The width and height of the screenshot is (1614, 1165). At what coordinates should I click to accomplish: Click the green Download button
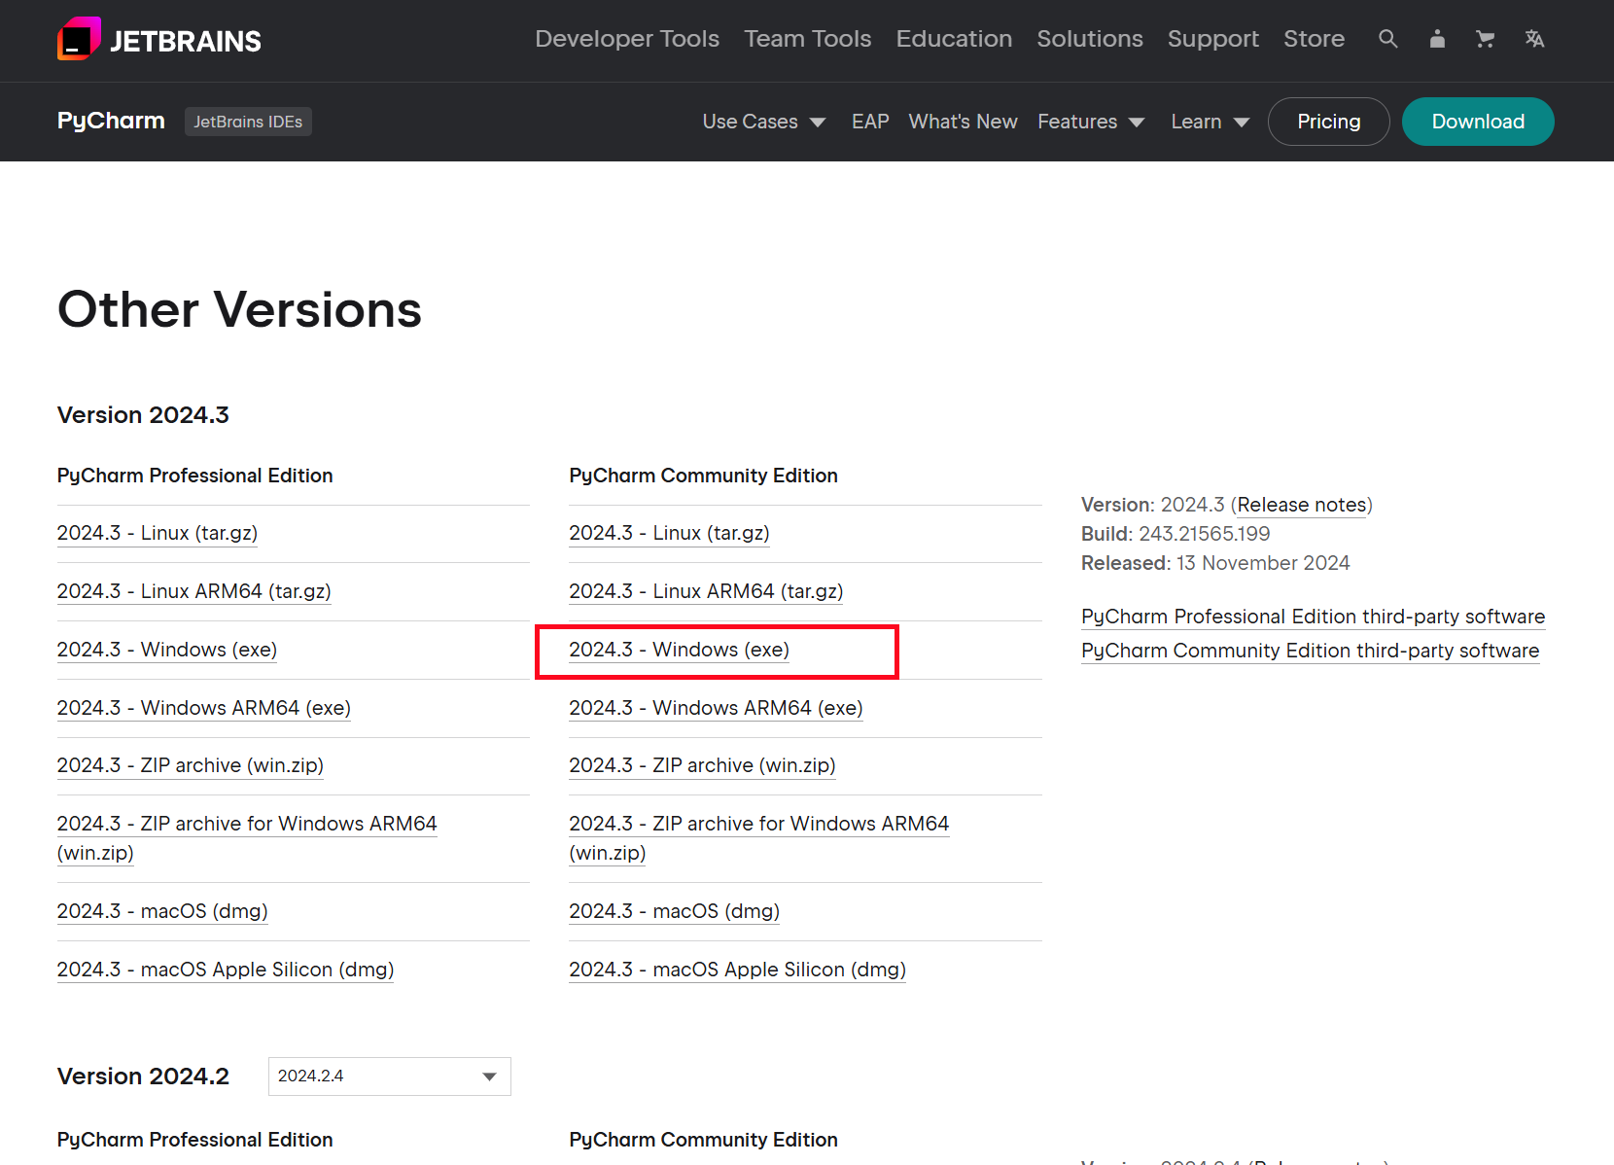tap(1478, 122)
